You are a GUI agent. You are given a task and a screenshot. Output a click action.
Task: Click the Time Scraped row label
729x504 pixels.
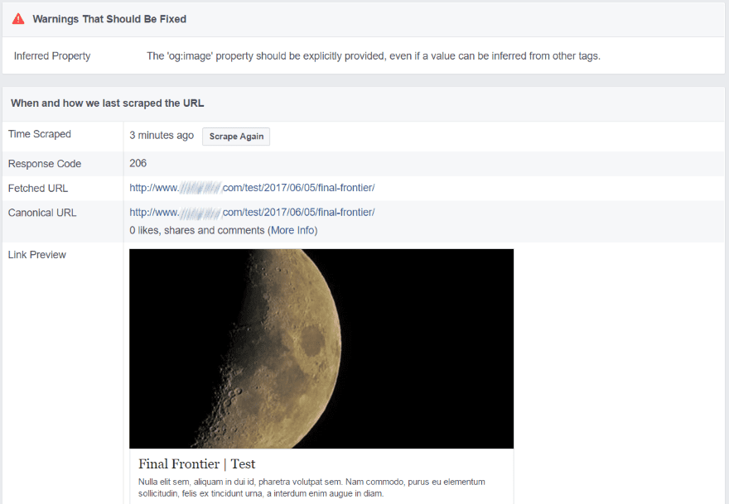coord(41,133)
